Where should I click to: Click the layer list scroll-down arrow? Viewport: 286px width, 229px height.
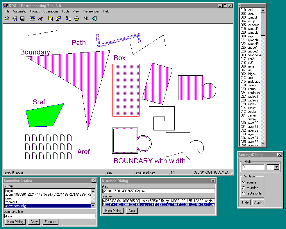[x=263, y=144]
